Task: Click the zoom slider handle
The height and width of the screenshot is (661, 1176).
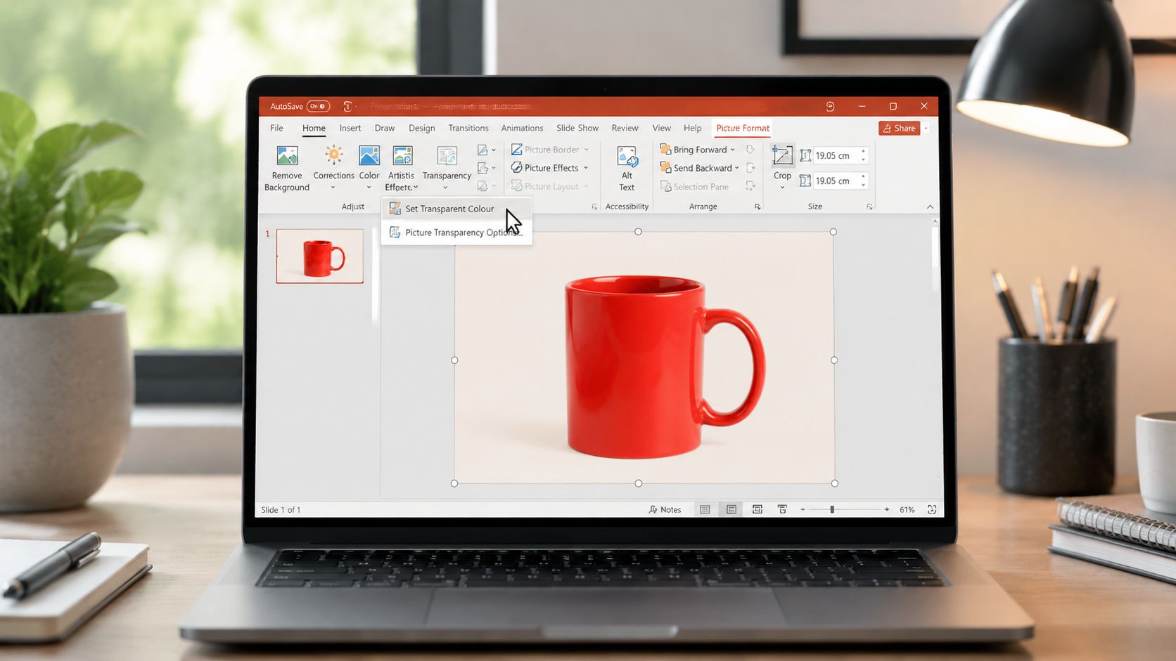Action: click(832, 509)
